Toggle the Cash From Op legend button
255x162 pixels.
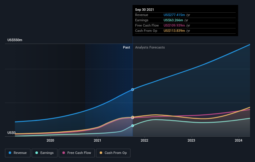click(113, 153)
